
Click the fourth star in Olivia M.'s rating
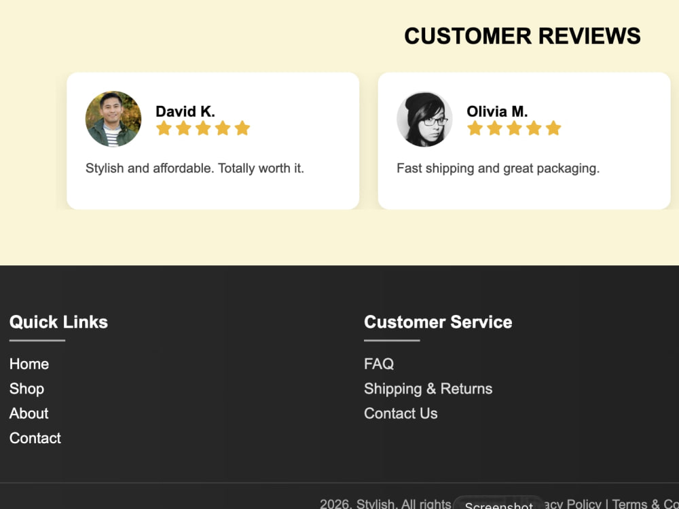click(534, 128)
